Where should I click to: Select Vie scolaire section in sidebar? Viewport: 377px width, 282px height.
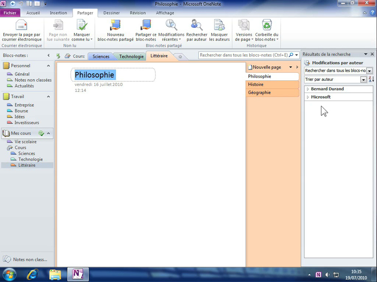click(x=25, y=142)
